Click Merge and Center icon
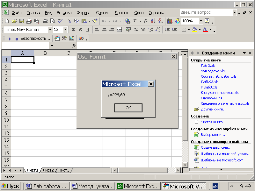 [119, 30]
